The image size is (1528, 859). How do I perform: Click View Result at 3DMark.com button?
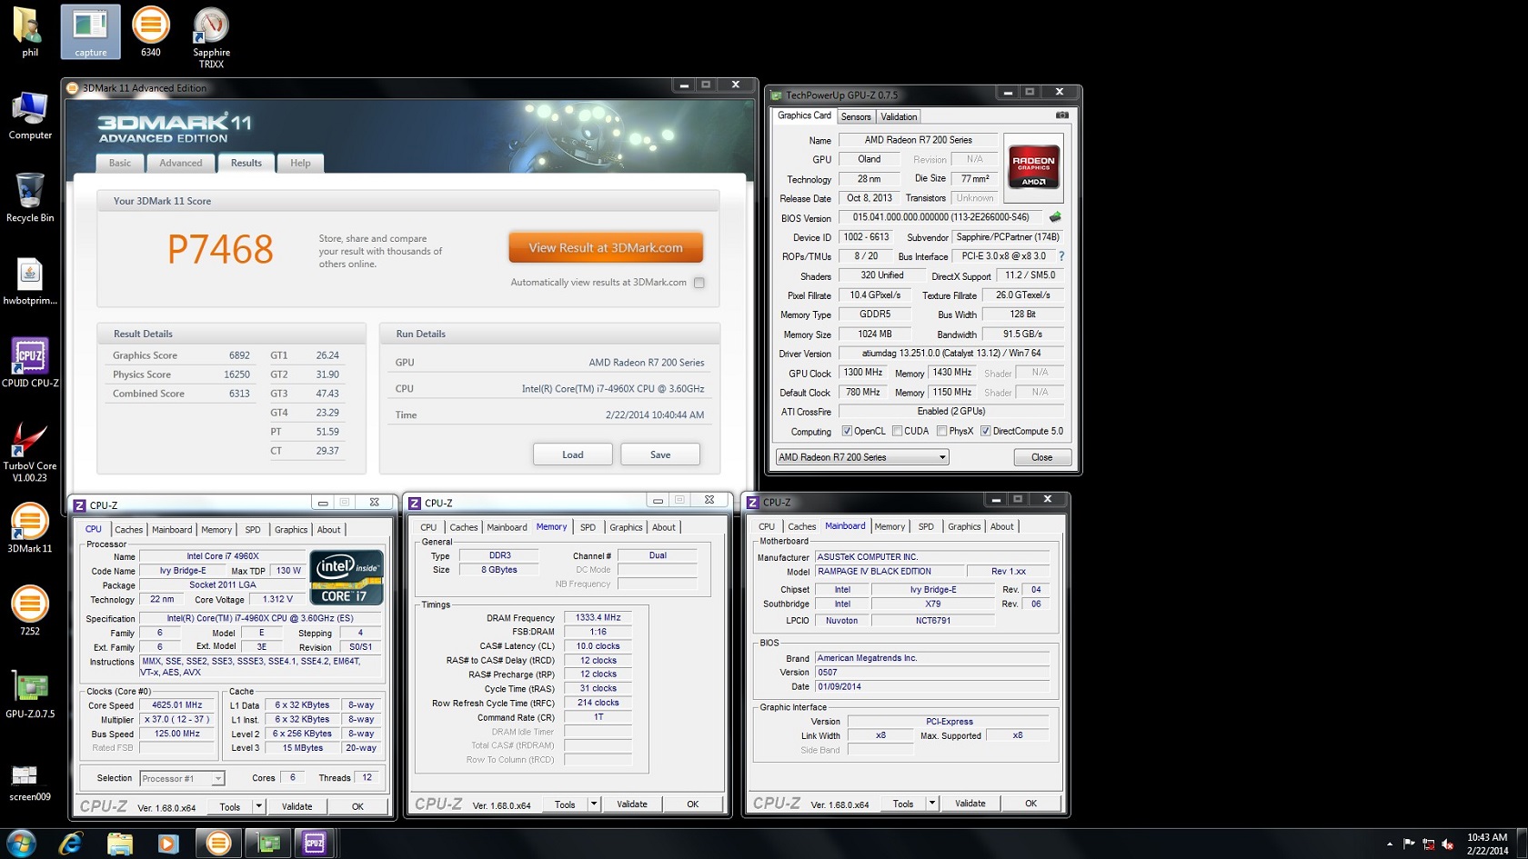[x=606, y=247]
